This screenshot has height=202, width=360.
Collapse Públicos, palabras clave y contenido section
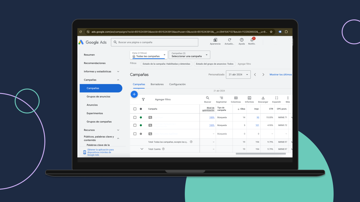[118, 138]
